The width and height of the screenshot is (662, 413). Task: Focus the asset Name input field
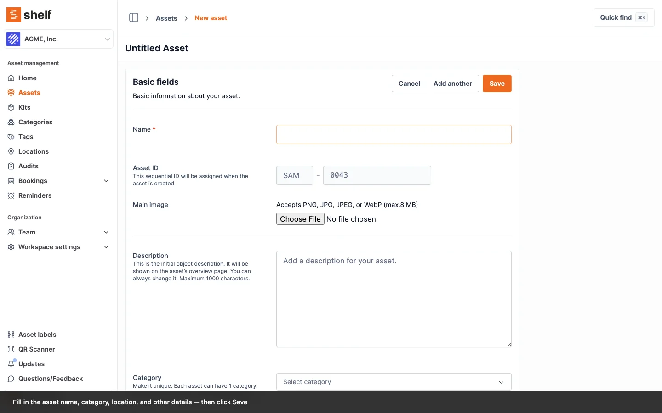[x=394, y=134]
